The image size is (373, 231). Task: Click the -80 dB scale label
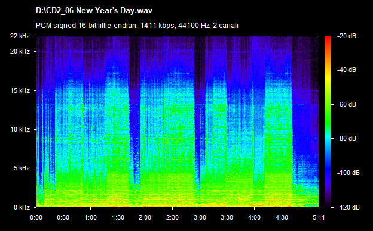click(x=346, y=138)
